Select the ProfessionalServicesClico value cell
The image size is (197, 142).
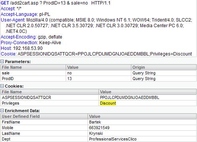point(142,139)
